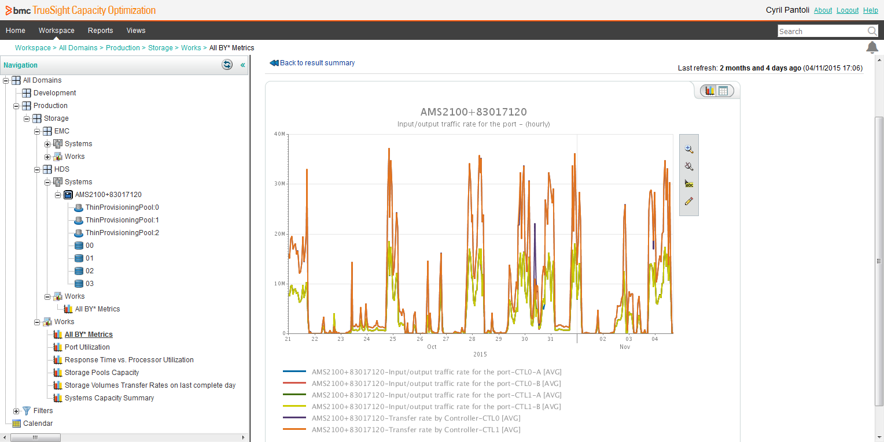Click the blue back arrow icon

(274, 63)
